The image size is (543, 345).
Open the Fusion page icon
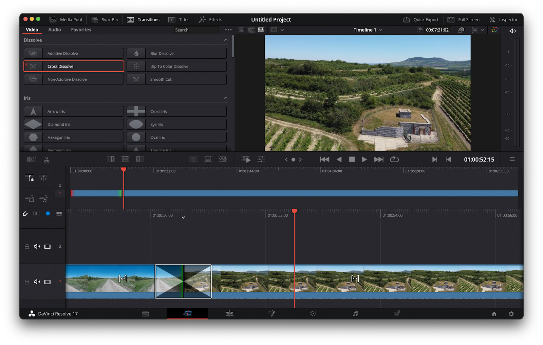pyautogui.click(x=271, y=314)
